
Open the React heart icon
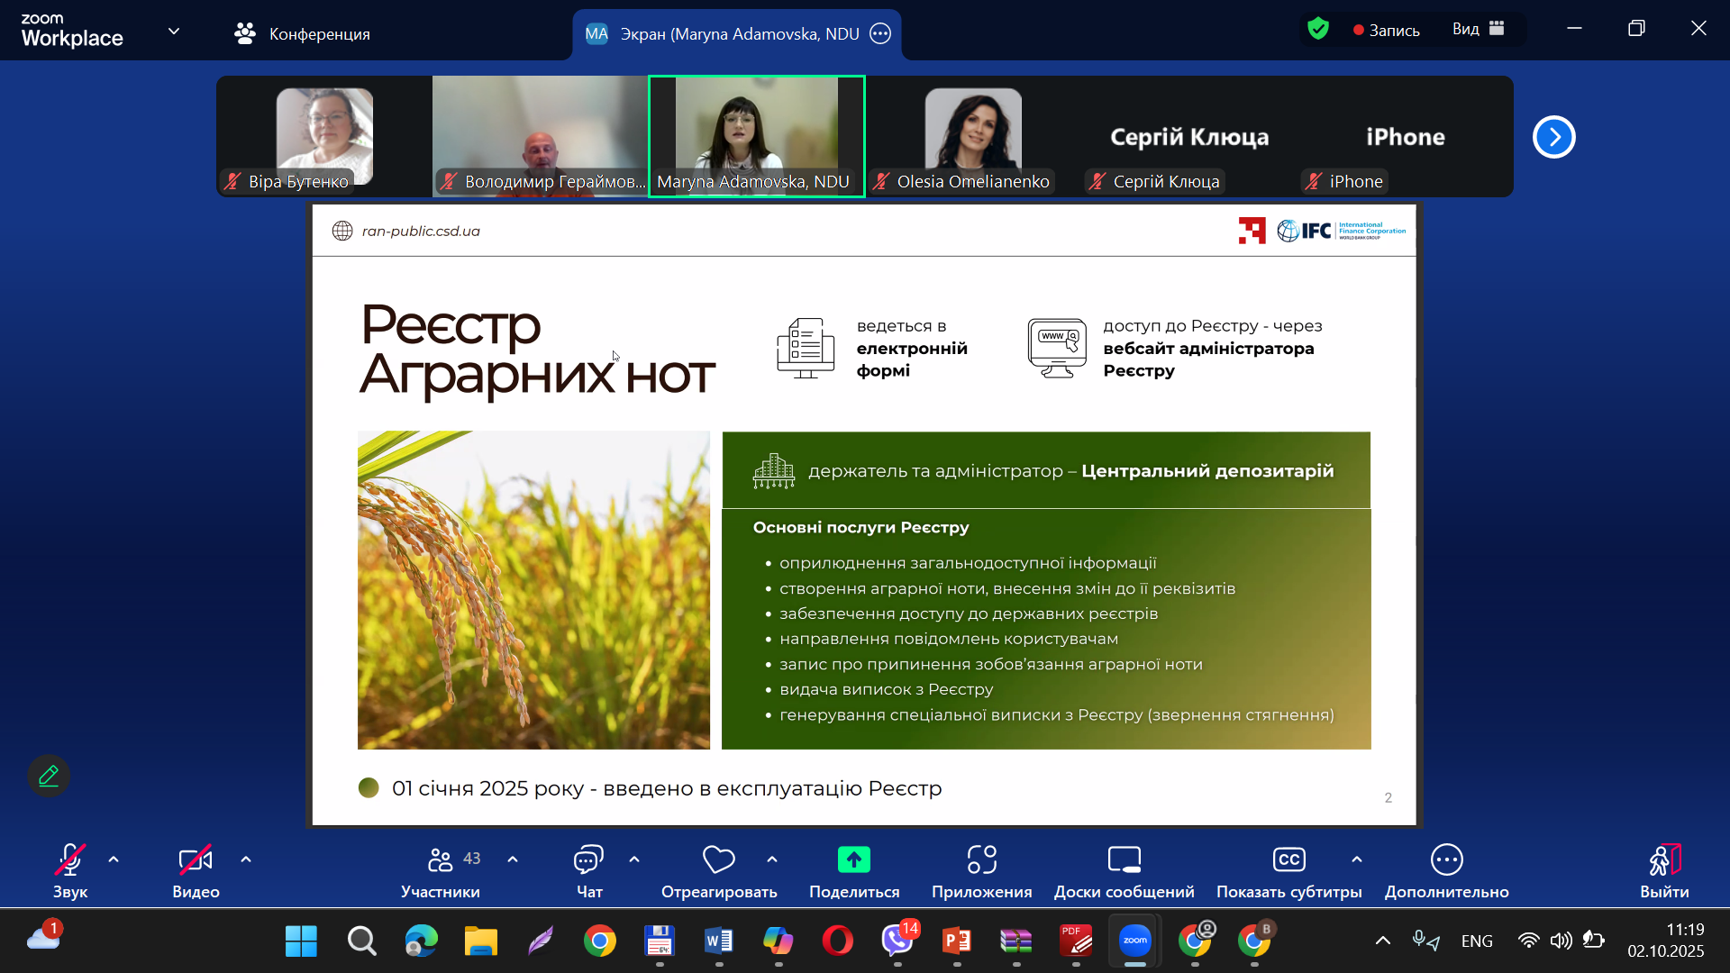click(718, 860)
